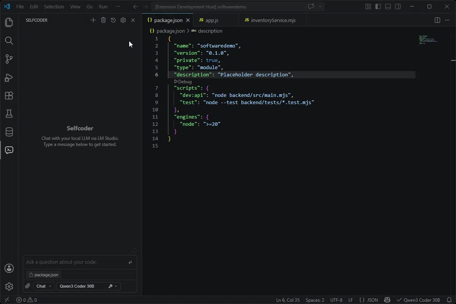Open the chat icon in title bar
Screen dimensions: 456x304
311,6
